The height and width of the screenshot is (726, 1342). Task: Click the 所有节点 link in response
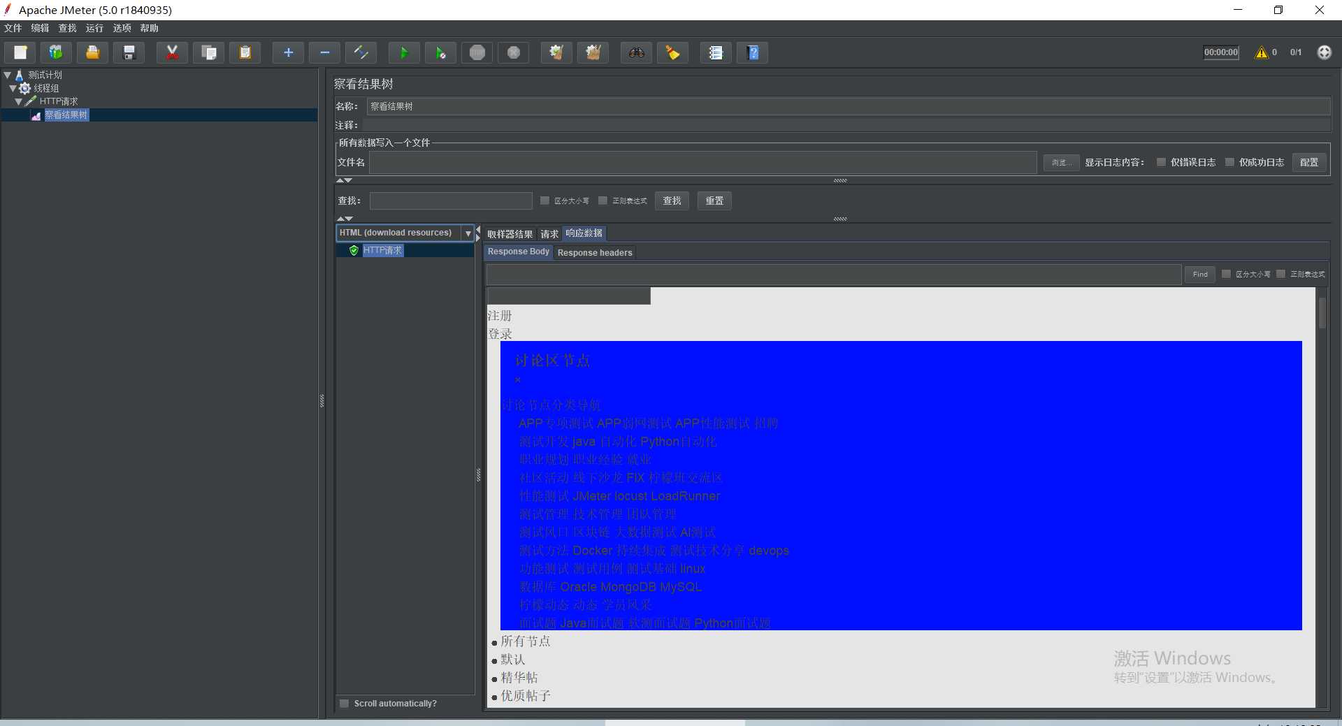526,641
